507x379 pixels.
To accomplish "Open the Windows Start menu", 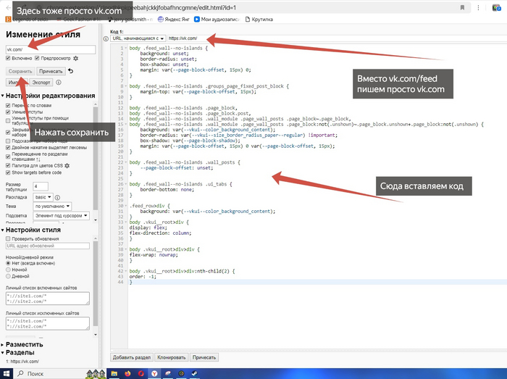I will (7, 373).
